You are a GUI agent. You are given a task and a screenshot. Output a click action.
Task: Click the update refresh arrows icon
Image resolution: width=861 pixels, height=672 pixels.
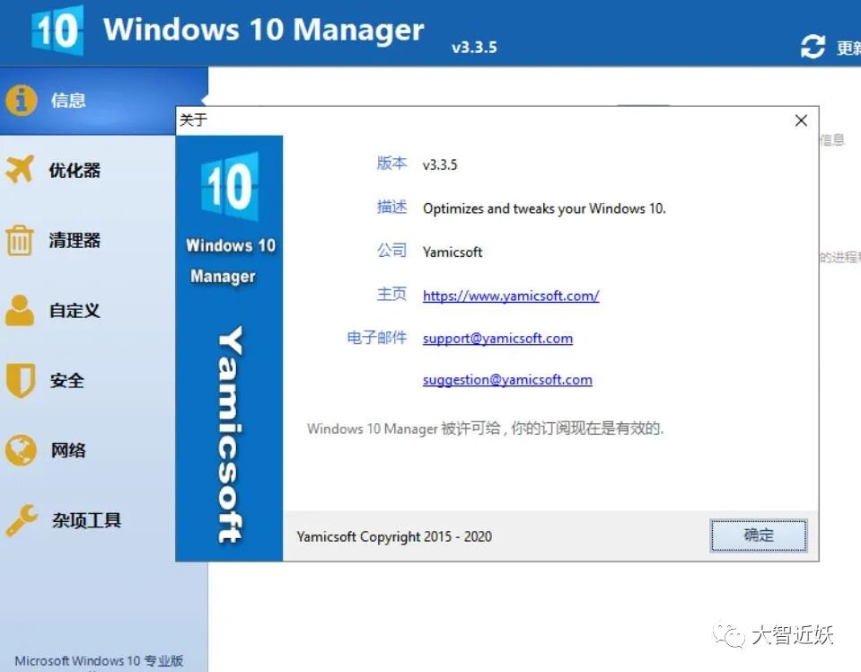813,46
